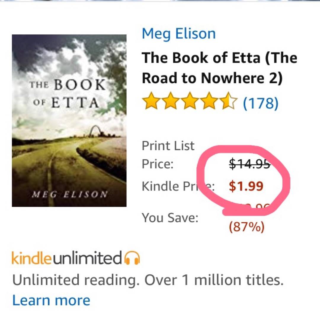Viewport: 320px width, 320px height.
Task: Click the Print List Price label
Action: pyautogui.click(x=168, y=154)
